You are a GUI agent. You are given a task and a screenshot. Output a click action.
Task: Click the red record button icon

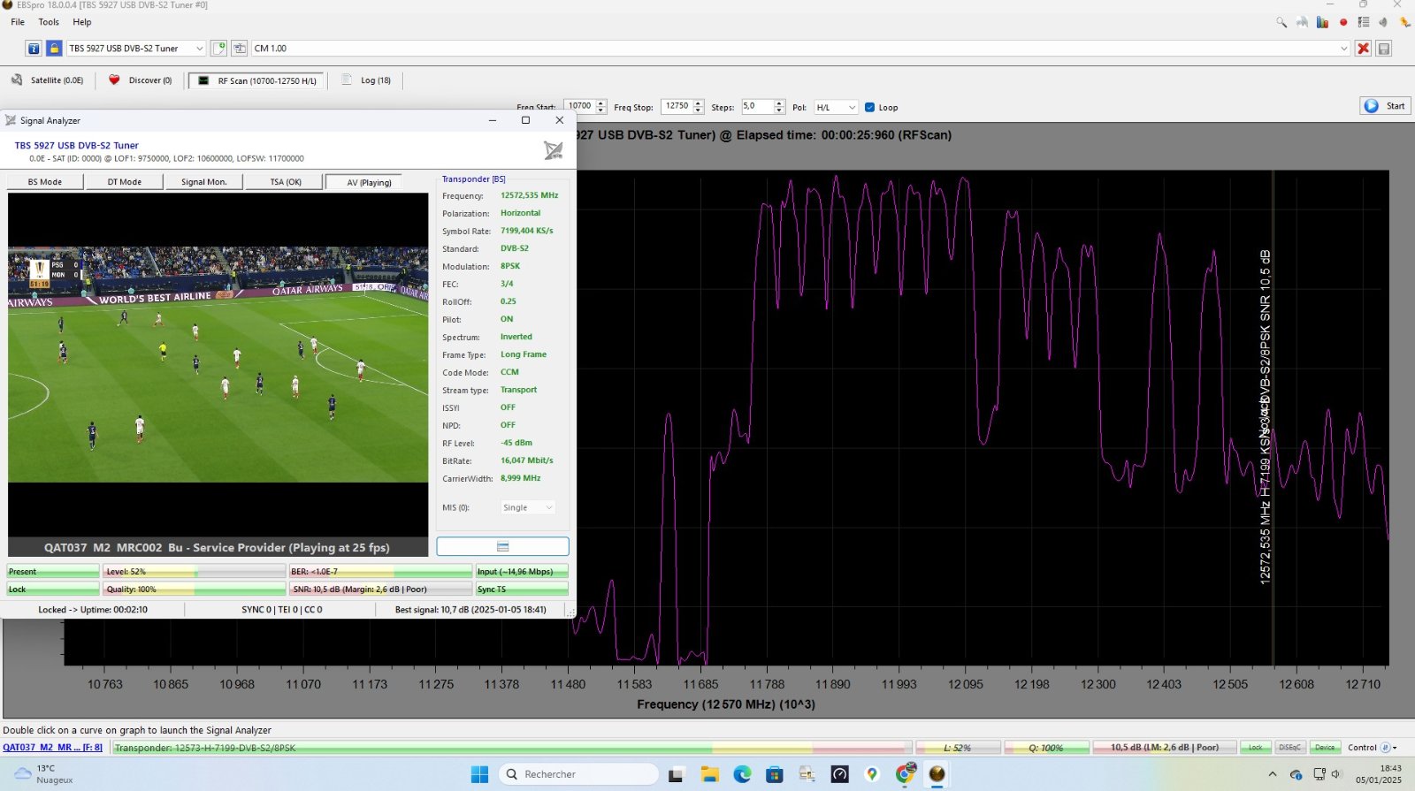point(1343,22)
